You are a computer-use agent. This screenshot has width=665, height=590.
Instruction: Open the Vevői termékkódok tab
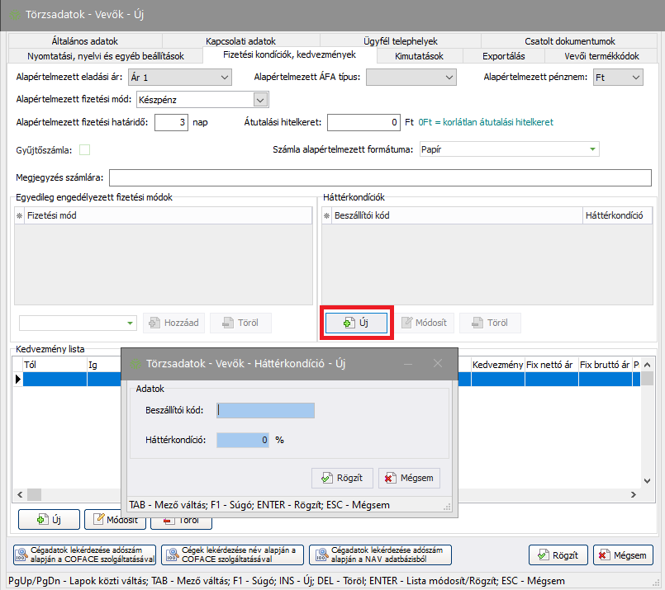point(601,56)
